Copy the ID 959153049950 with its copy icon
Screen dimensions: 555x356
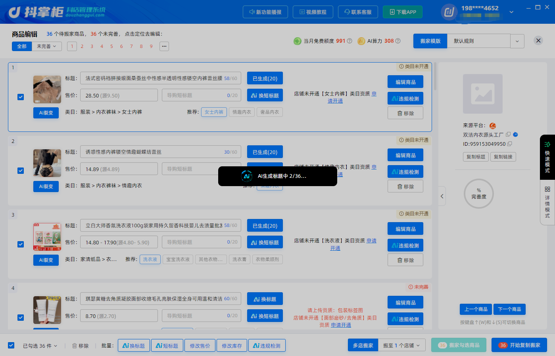pos(510,144)
